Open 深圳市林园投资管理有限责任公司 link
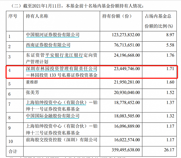This screenshot has height=158, width=181. (x=62, y=69)
